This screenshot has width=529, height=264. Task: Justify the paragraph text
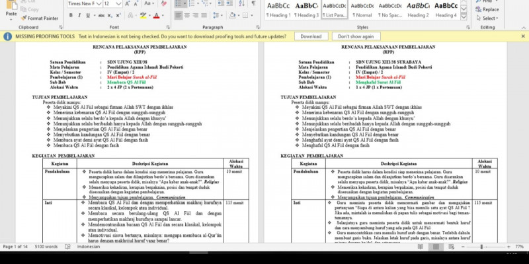(x=204, y=15)
